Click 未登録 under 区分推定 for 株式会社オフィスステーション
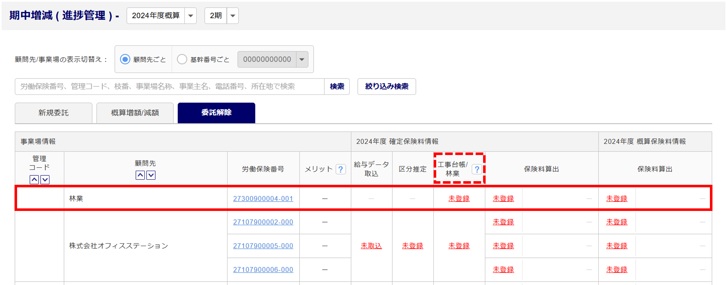Image resolution: width=727 pixels, height=285 pixels. click(413, 246)
